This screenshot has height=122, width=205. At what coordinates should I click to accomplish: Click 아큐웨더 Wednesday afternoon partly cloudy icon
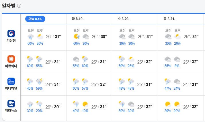131,59
